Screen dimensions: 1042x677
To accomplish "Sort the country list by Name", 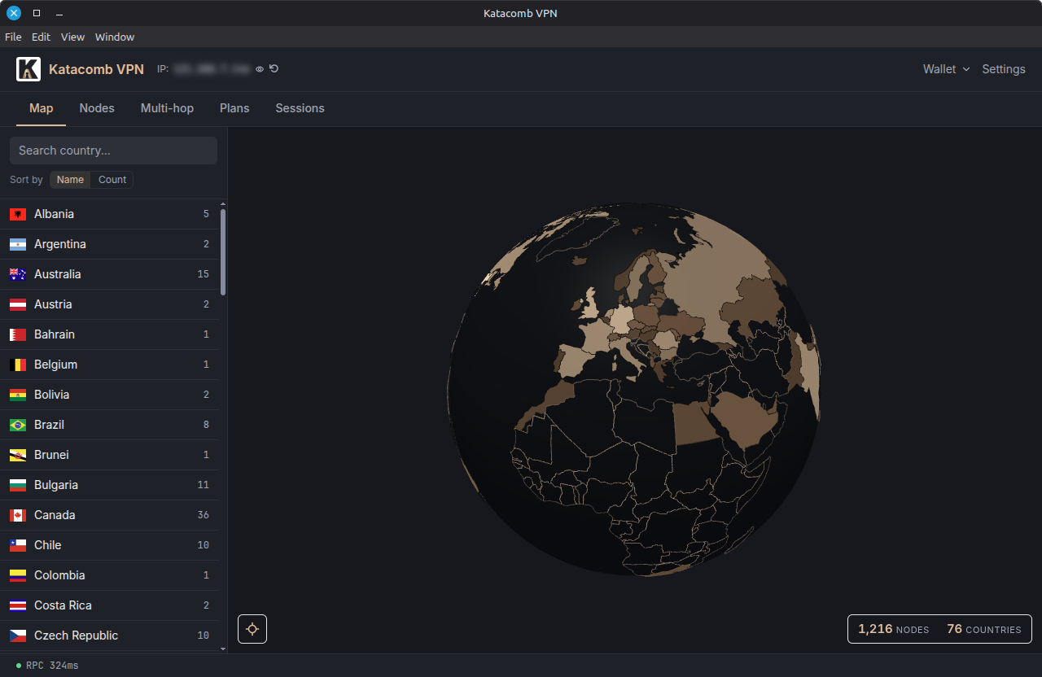I will (70, 180).
